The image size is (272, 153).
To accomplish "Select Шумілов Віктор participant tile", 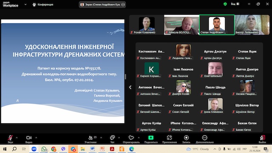I will pos(247,105).
